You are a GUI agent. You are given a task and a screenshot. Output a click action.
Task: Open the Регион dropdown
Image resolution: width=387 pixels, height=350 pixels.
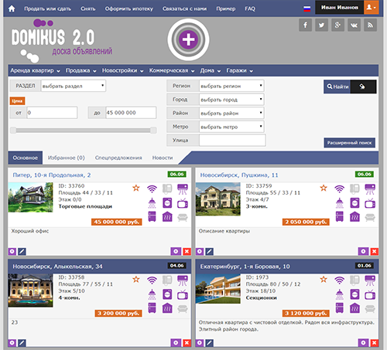231,86
